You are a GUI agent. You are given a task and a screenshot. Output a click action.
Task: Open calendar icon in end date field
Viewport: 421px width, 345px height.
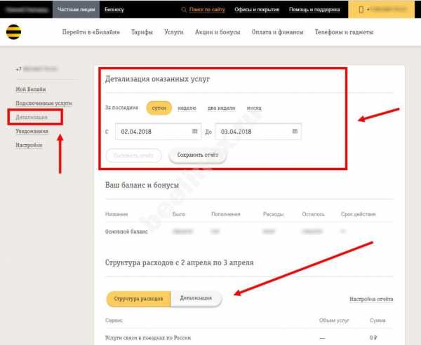pyautogui.click(x=295, y=131)
